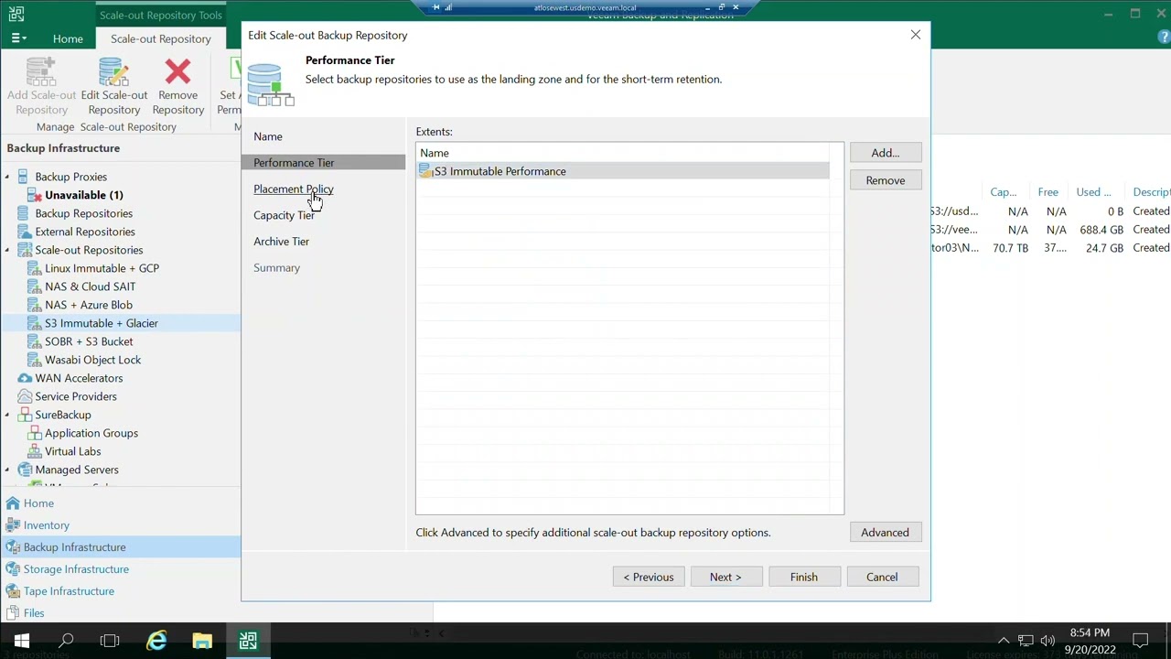Click the Used column header
The image size is (1171, 659).
(1094, 192)
